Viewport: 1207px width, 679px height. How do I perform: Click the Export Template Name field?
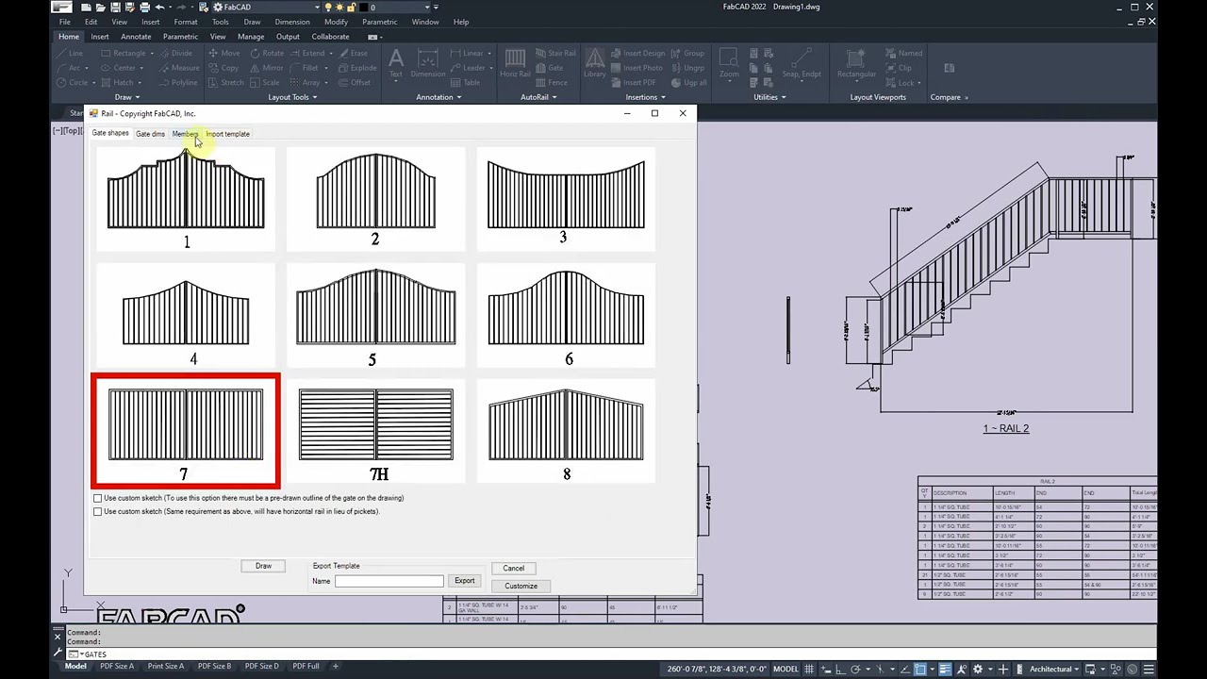point(389,581)
